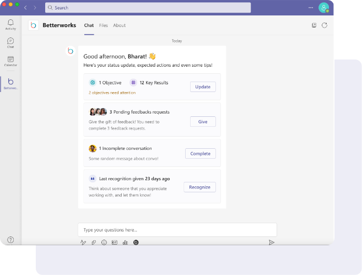Click the '12 Key Results' label
Image resolution: width=362 pixels, height=275 pixels.
[154, 83]
